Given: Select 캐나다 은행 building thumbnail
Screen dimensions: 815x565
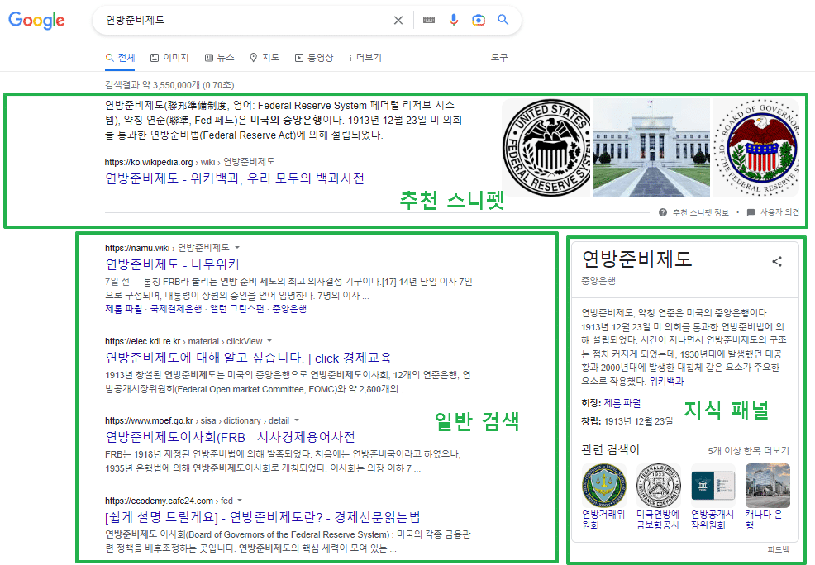Looking at the screenshot, I should (x=768, y=486).
